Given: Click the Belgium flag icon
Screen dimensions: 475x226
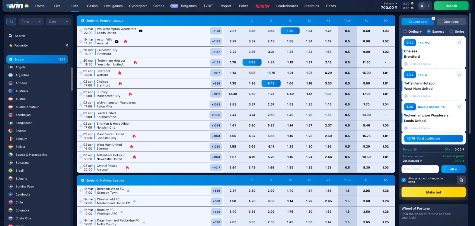Looking at the screenshot, I should (11, 139).
